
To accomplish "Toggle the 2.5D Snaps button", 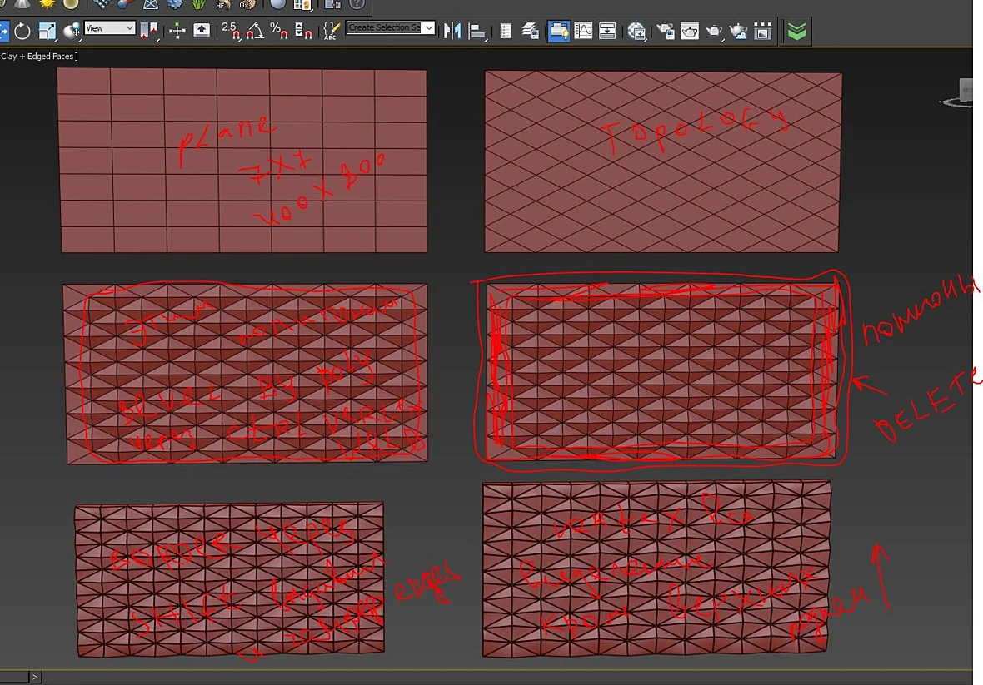I will 231,31.
